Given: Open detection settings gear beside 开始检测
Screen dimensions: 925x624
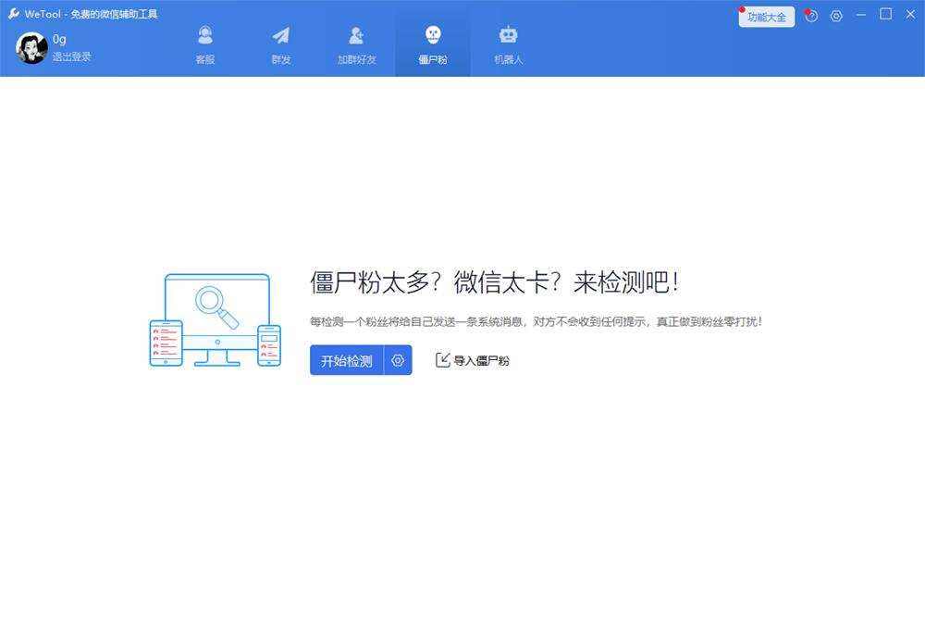Looking at the screenshot, I should [398, 360].
